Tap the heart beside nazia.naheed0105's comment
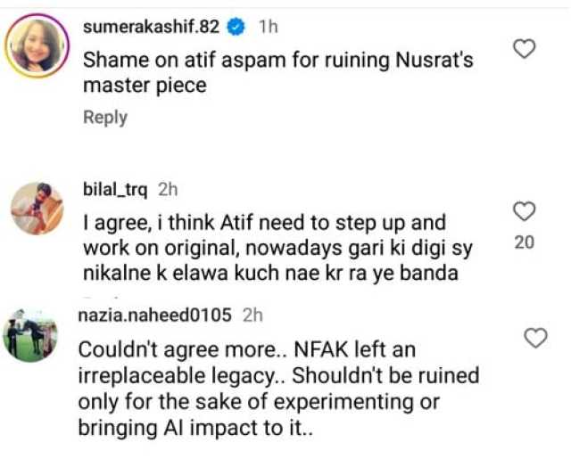The height and width of the screenshot is (459, 571). (535, 338)
